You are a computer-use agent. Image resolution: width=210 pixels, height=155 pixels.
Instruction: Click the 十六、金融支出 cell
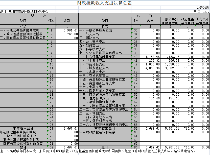(105, 87)
